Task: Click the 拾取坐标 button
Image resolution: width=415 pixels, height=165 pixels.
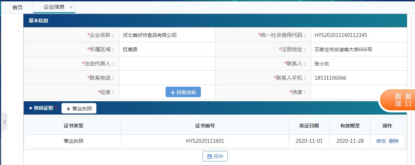Action: tap(183, 92)
